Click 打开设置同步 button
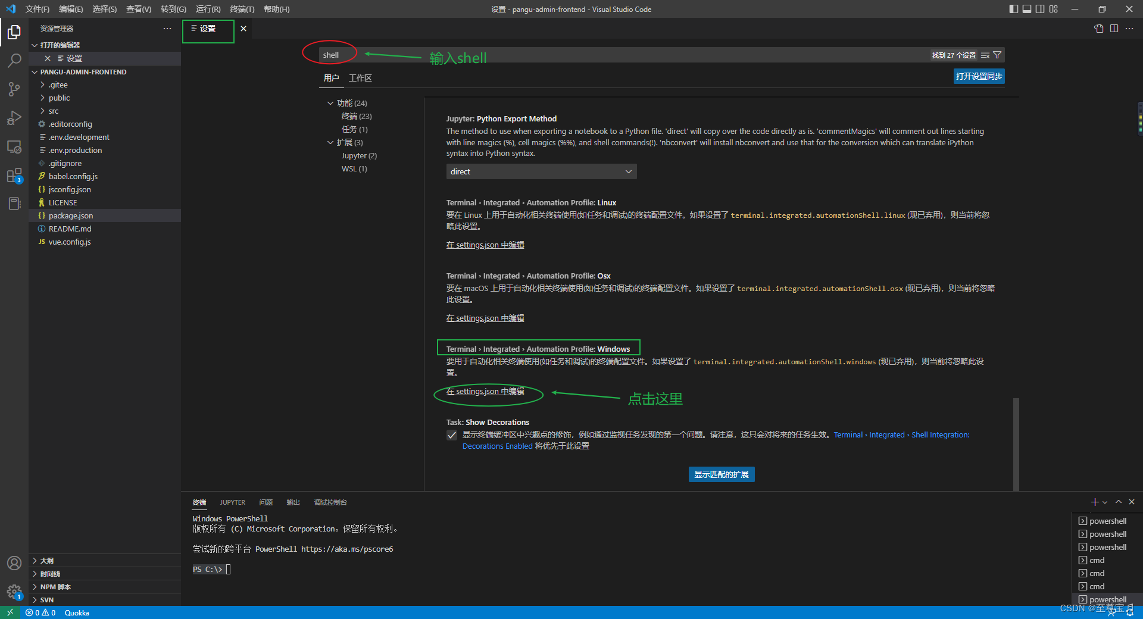 979,76
